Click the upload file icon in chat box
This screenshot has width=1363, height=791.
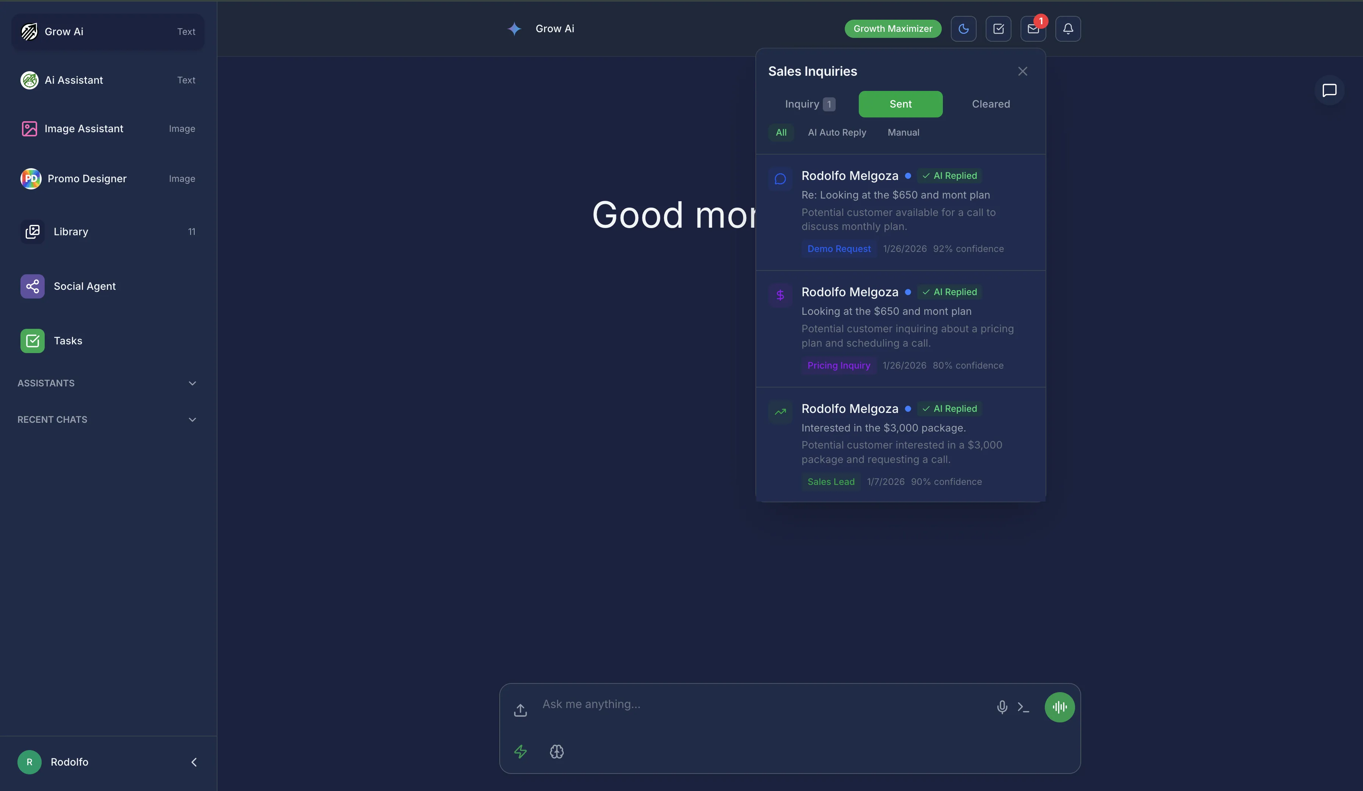click(521, 709)
